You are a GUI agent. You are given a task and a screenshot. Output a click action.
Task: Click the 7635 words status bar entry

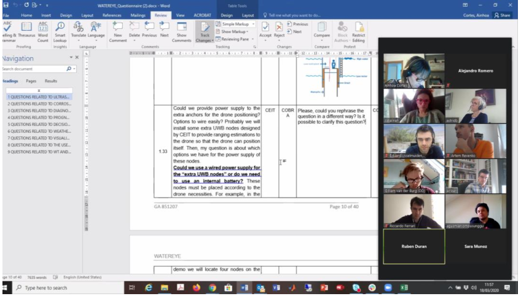click(37, 278)
